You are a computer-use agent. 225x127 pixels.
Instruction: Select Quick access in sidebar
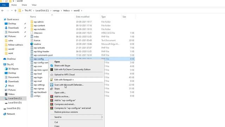pos(13,19)
